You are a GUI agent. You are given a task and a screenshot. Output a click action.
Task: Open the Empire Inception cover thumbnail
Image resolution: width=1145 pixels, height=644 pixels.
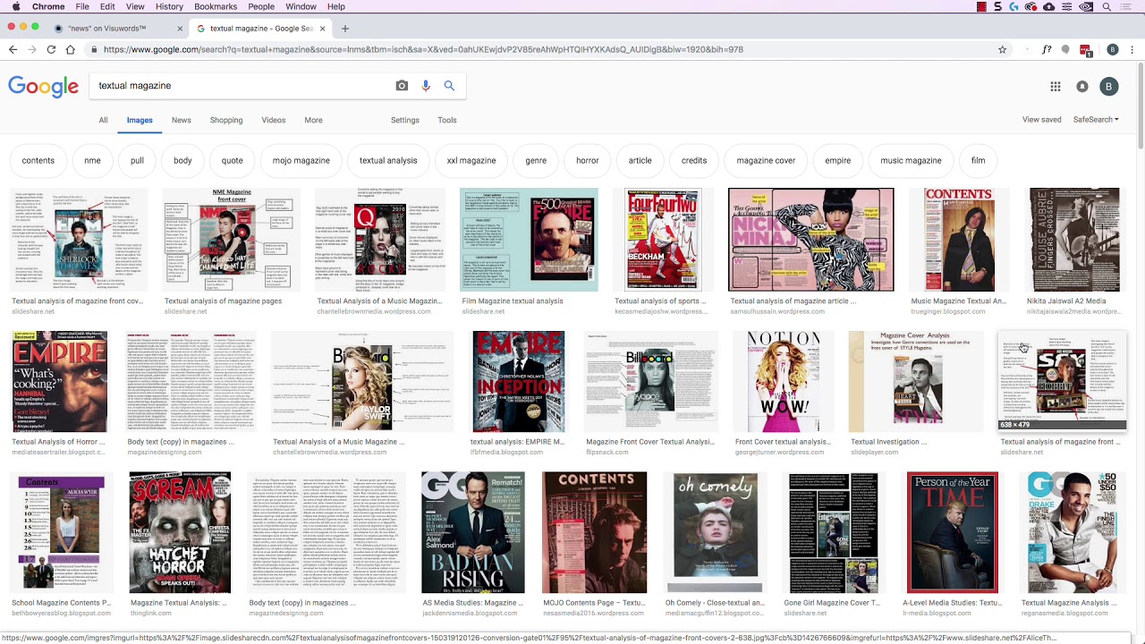coord(519,382)
